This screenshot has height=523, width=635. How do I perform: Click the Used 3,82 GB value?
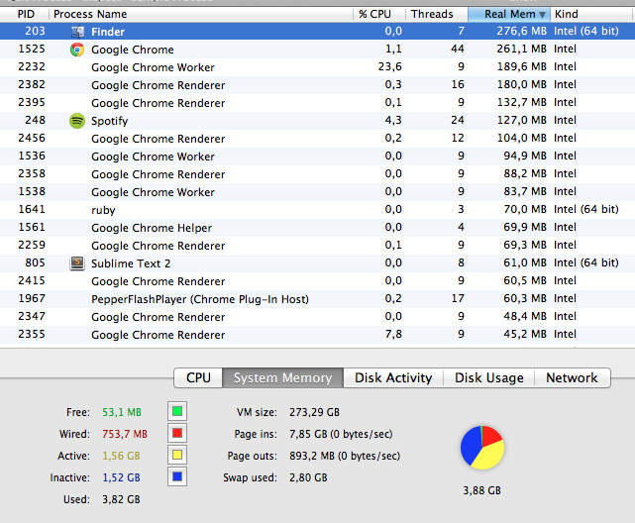(x=121, y=499)
